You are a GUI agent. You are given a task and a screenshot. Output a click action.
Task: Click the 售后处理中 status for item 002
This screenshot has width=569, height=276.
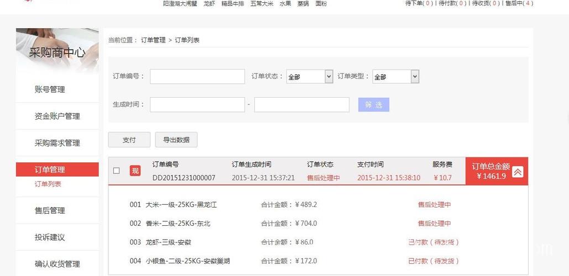coord(435,224)
